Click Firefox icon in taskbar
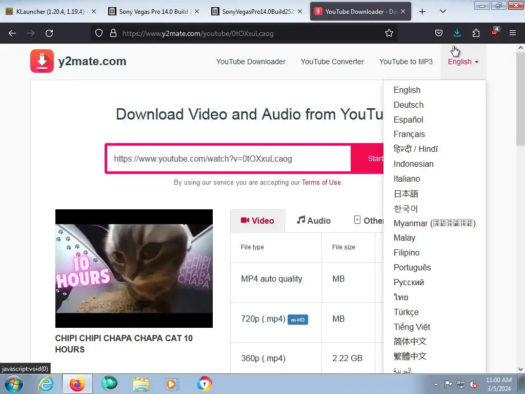Viewport: 525px width, 394px height. point(77,384)
